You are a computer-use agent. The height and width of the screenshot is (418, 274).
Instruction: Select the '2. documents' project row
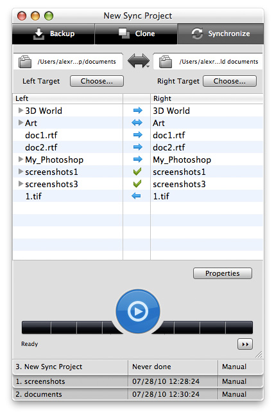137,394
